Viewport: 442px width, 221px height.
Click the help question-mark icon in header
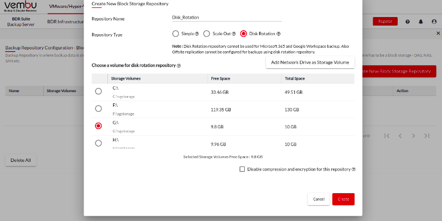point(407,22)
